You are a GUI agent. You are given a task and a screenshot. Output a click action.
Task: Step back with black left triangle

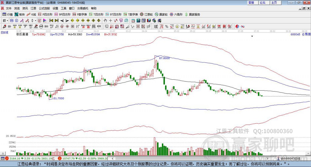point(62,21)
